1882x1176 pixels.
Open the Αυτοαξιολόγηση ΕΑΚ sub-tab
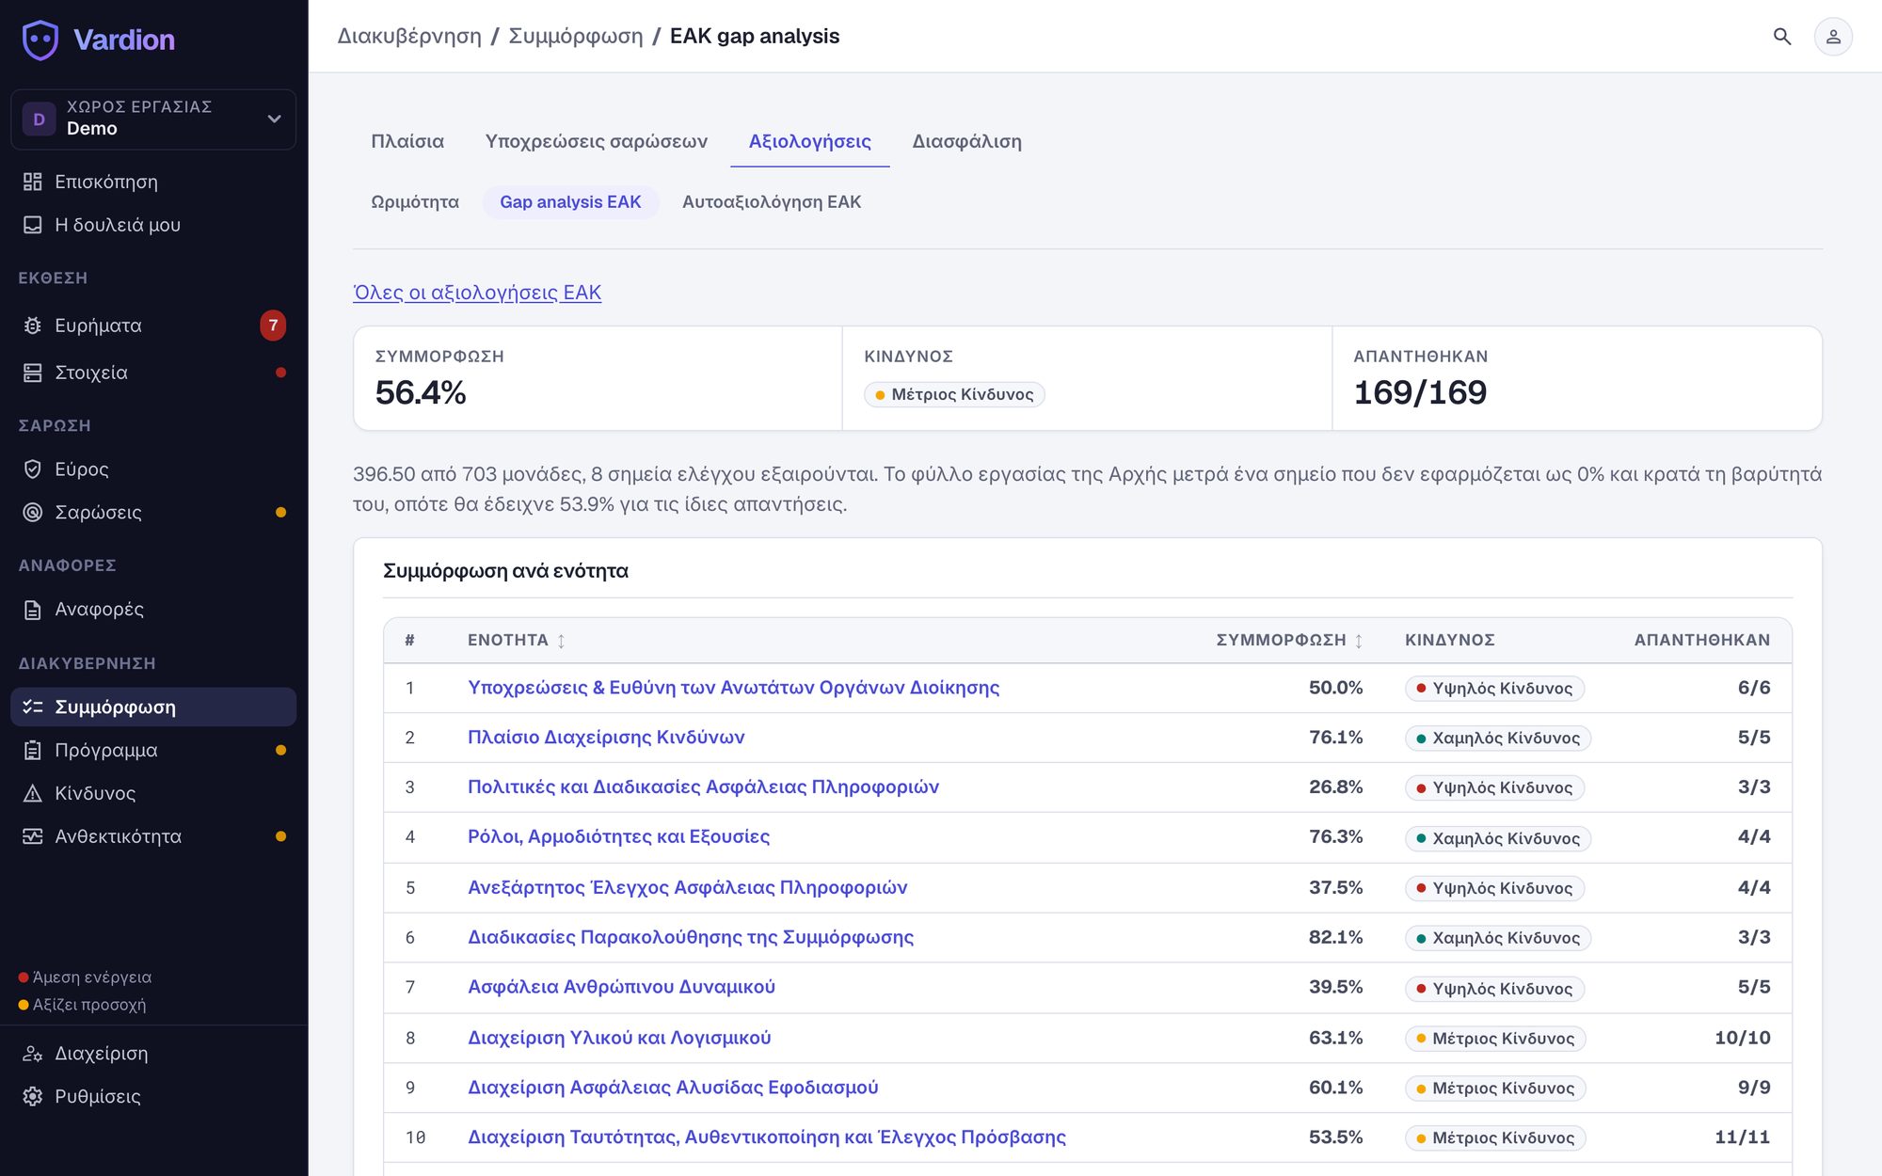(x=772, y=202)
